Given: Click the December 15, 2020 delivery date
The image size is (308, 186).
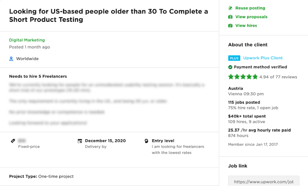Looking at the screenshot, I should pos(105,141).
